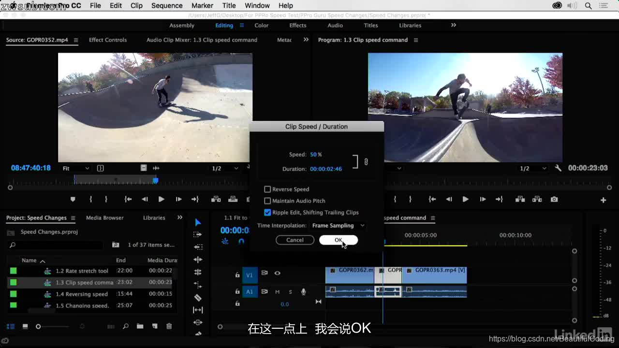
Task: Open Program monitor button editor plus
Action: click(x=603, y=200)
